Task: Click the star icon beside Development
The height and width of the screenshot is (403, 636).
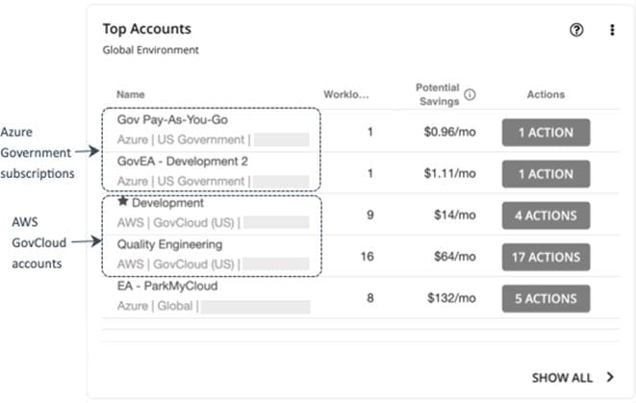Action: 122,203
